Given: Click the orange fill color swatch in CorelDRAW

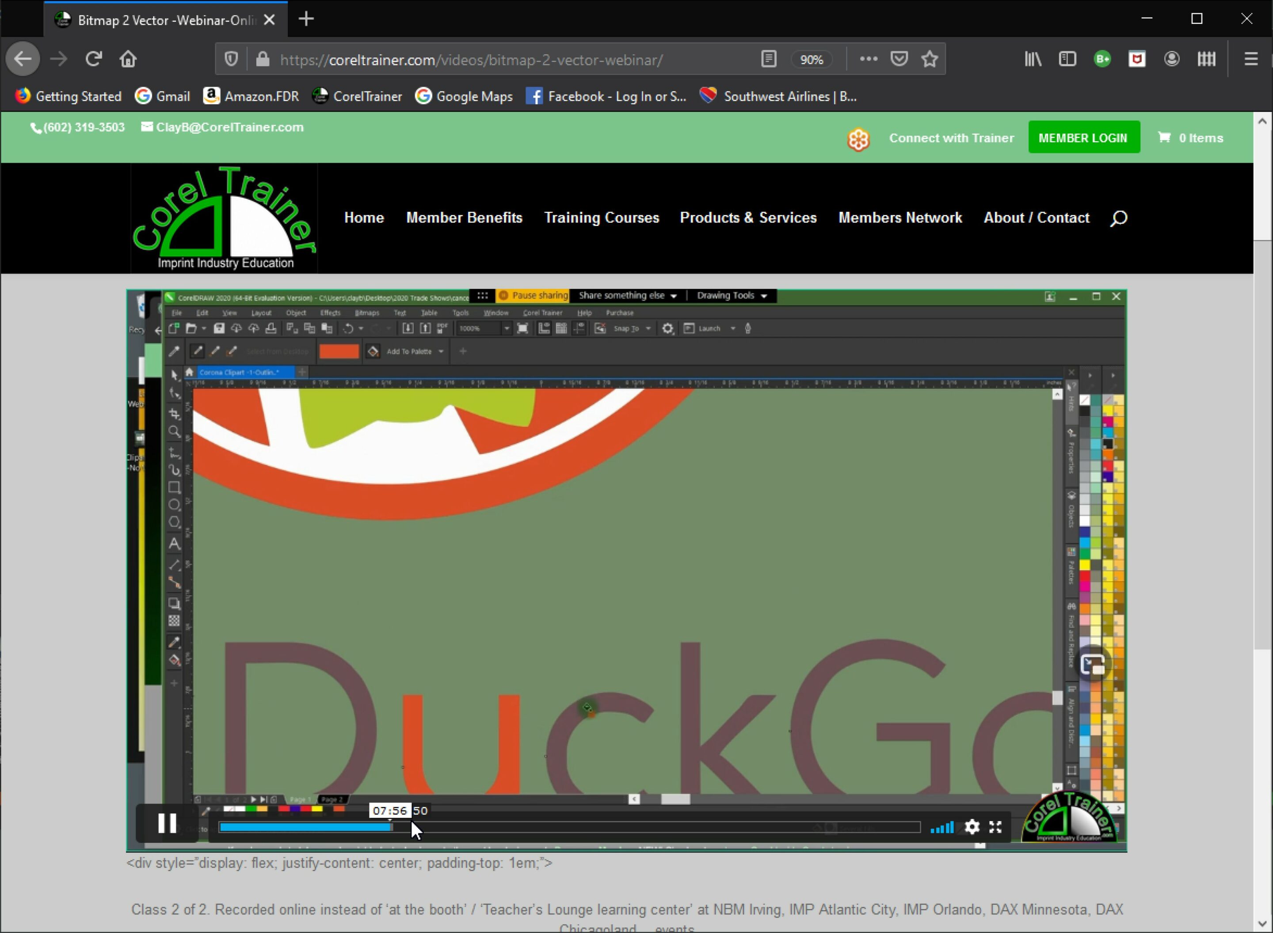Looking at the screenshot, I should [339, 351].
